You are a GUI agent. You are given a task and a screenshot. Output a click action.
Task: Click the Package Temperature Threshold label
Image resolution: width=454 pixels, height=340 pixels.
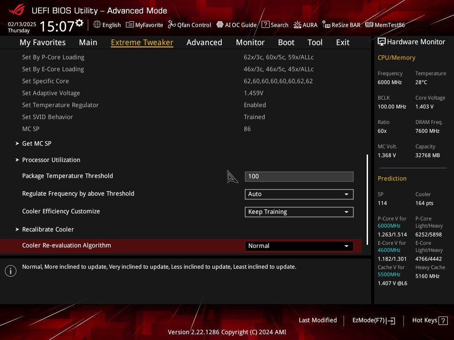(x=67, y=176)
